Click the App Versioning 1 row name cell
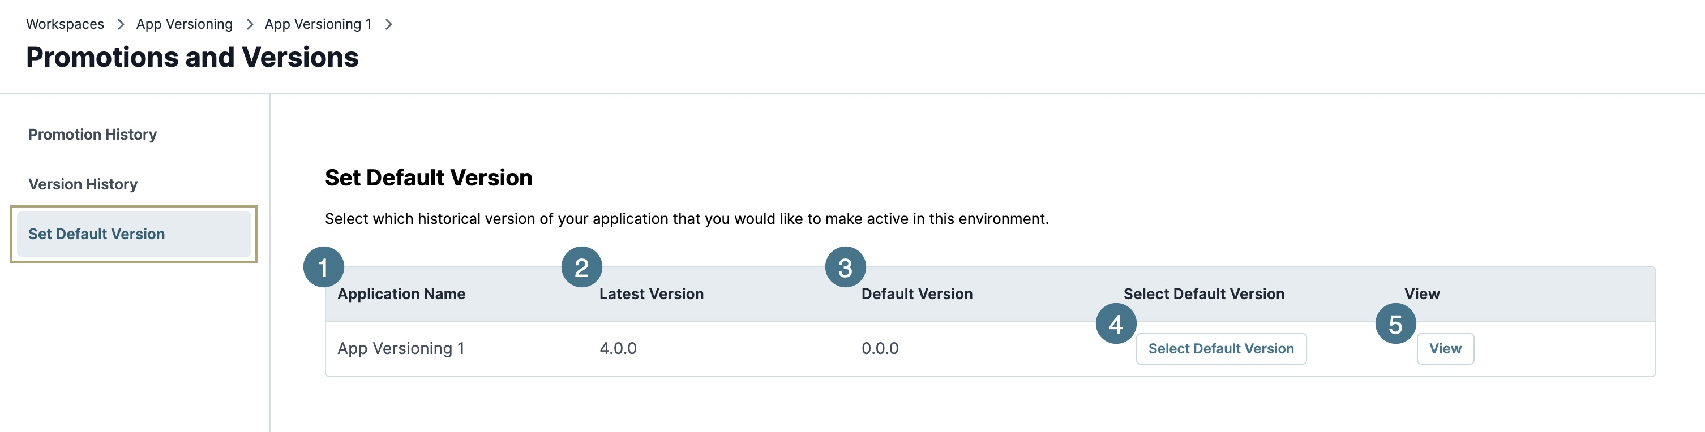 click(x=401, y=349)
